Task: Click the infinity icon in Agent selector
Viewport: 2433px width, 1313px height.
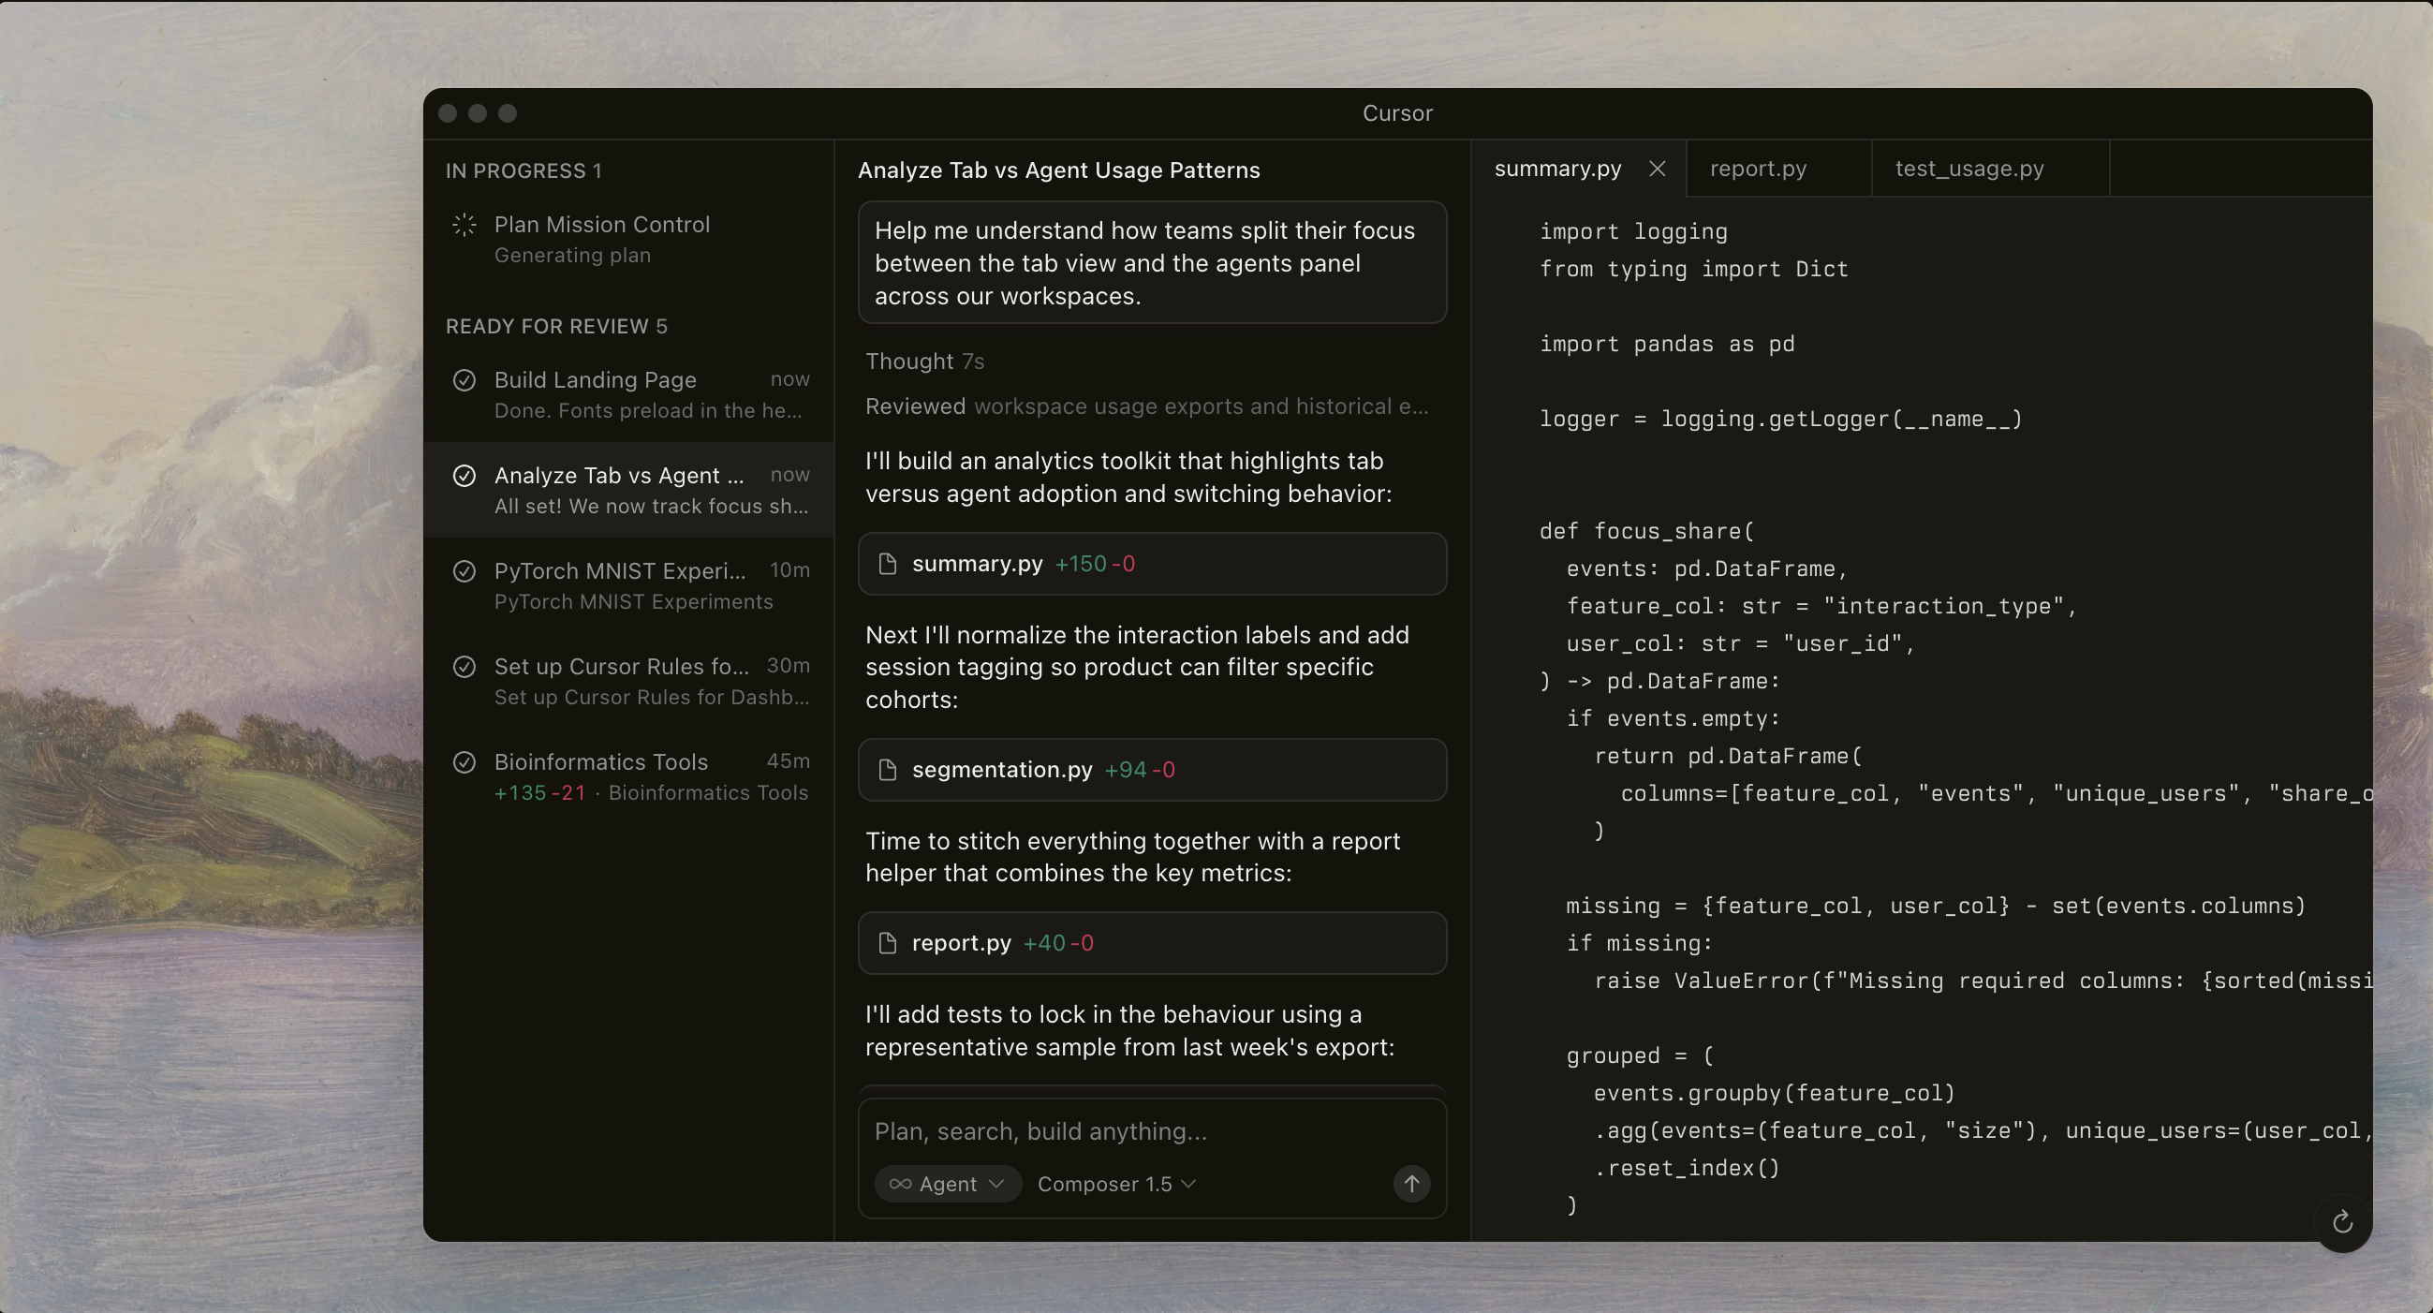Action: [x=899, y=1184]
